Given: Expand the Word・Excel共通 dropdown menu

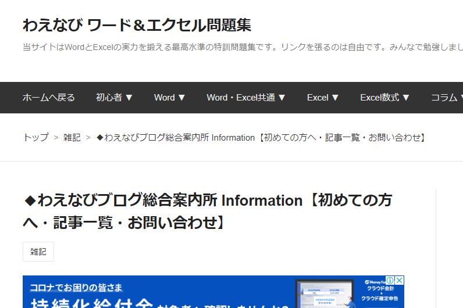Looking at the screenshot, I should tap(246, 98).
